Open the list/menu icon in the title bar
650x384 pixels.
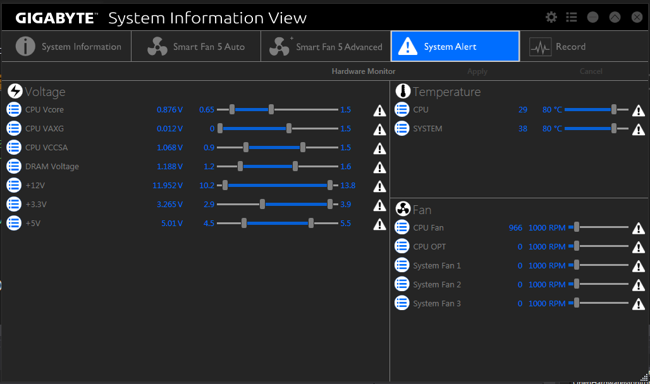572,17
